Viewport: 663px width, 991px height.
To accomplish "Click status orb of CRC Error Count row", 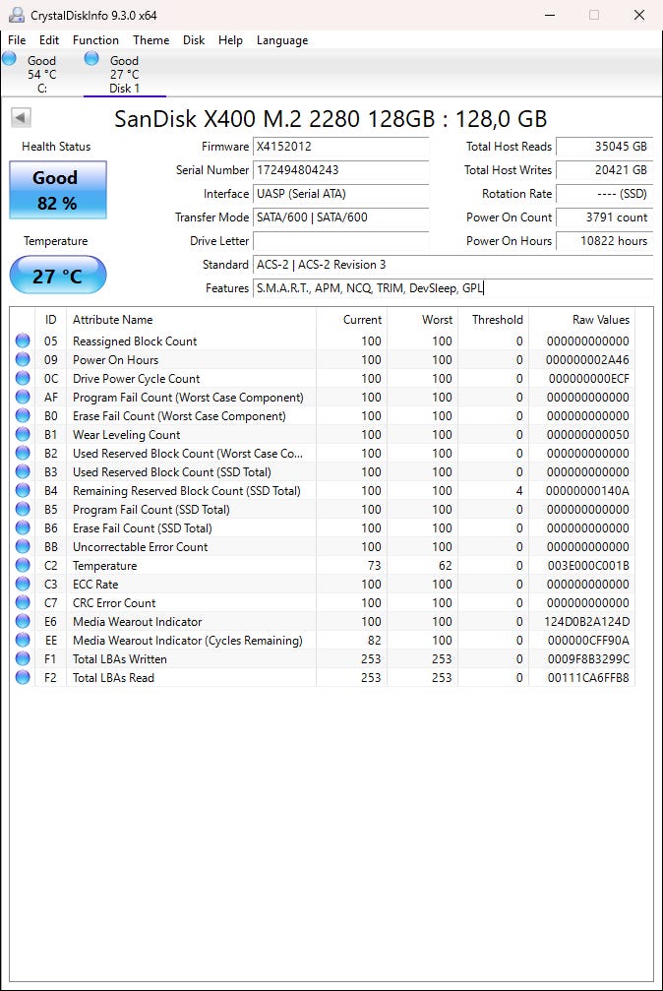I will coord(23,602).
